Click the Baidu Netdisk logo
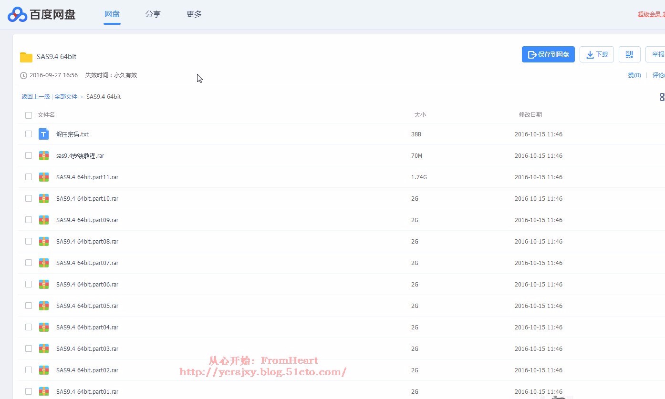The image size is (665, 399). (x=42, y=14)
